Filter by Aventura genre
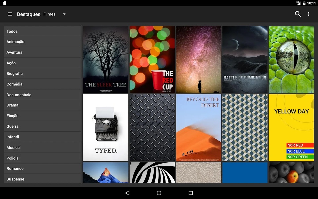Image resolution: width=318 pixels, height=199 pixels. pyautogui.click(x=42, y=52)
